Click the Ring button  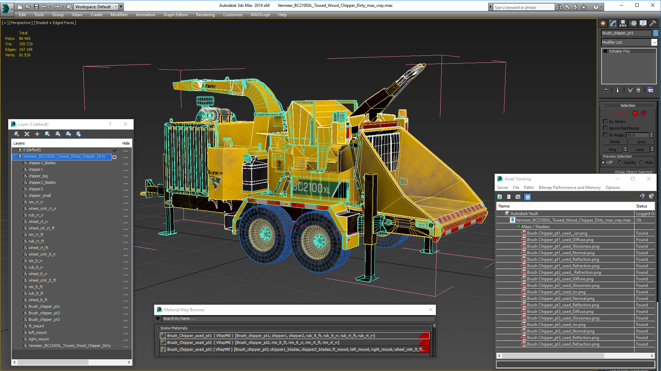pyautogui.click(x=612, y=149)
